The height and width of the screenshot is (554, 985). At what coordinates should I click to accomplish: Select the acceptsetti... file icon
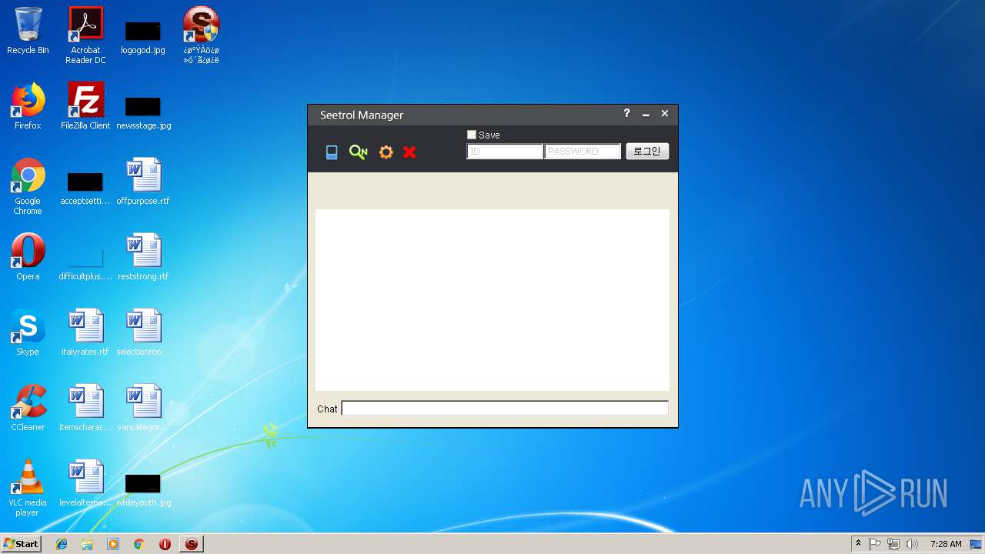(x=85, y=188)
